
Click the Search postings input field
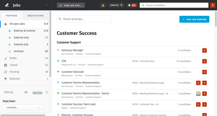(x=84, y=19)
